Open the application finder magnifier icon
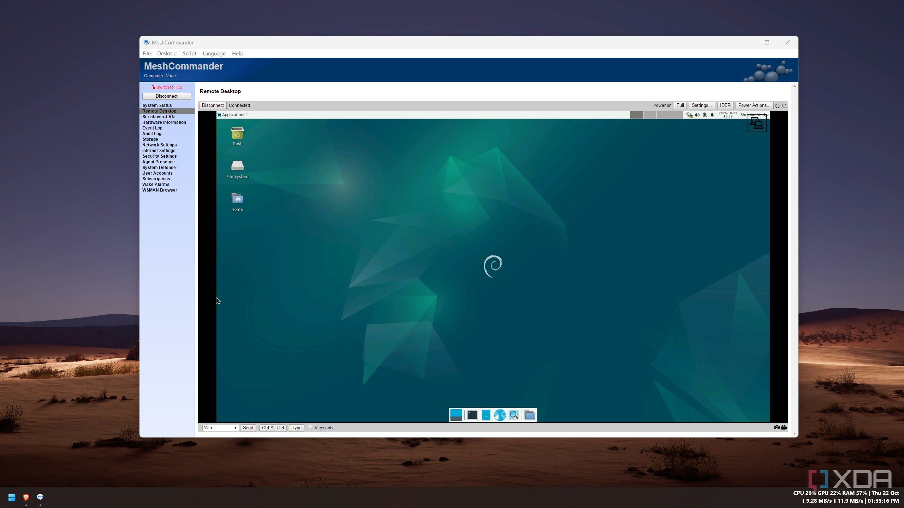 pyautogui.click(x=514, y=415)
